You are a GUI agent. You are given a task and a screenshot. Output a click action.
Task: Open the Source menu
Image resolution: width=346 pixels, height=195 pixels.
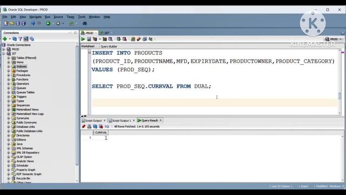pyautogui.click(x=58, y=17)
